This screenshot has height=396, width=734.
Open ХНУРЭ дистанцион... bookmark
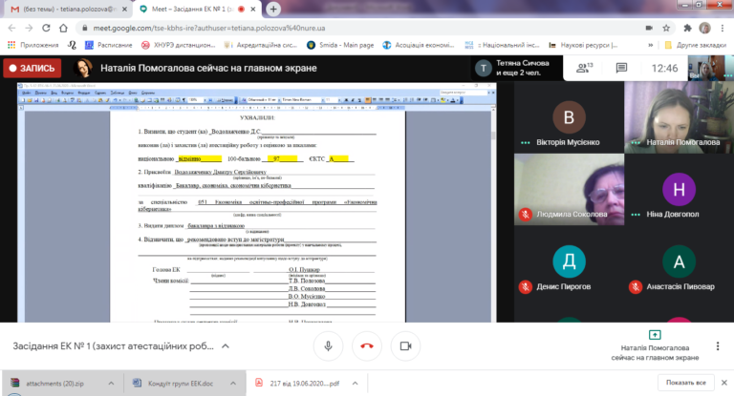click(178, 45)
